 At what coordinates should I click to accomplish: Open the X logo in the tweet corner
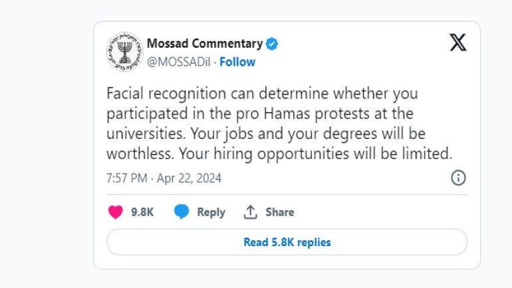[x=458, y=43]
